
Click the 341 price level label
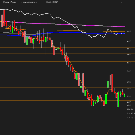click(x=129, y=63)
